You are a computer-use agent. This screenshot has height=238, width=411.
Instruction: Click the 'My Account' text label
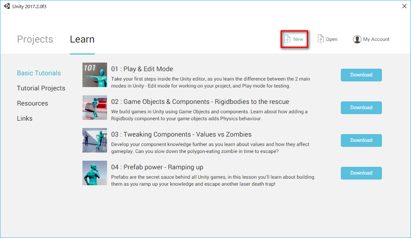[376, 39]
